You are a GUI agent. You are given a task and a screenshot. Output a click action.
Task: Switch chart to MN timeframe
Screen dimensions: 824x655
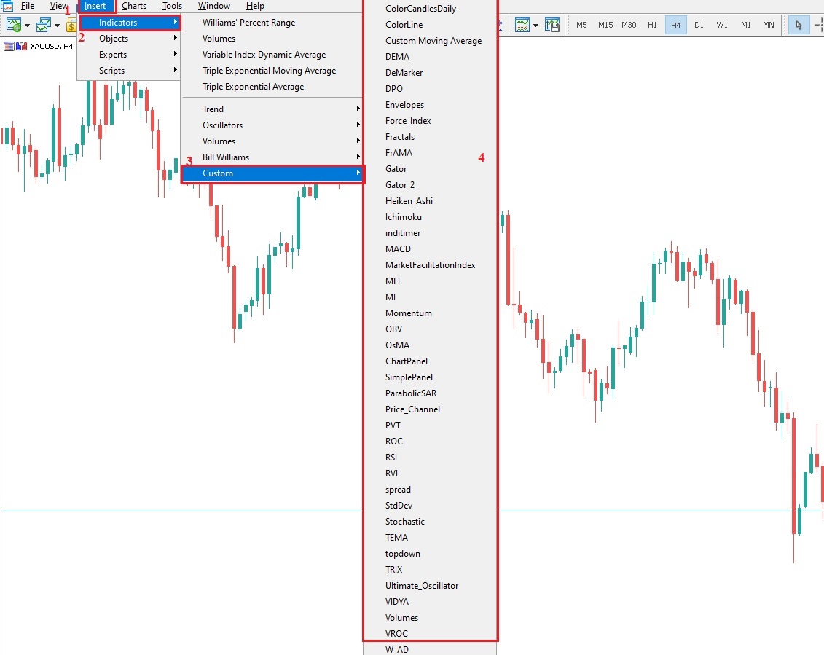click(x=769, y=25)
